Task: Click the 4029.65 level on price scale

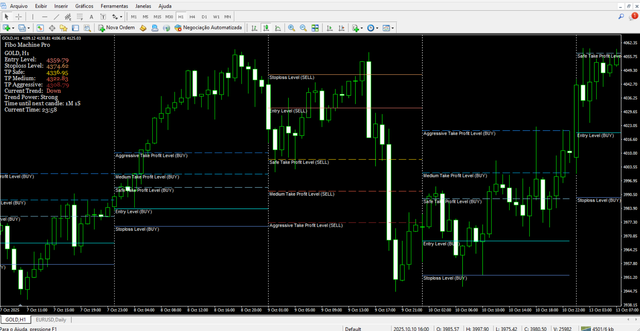Action: (630, 112)
